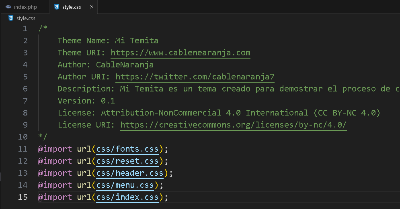400x209 pixels.
Task: Close the style.css tab
Action: (92, 7)
